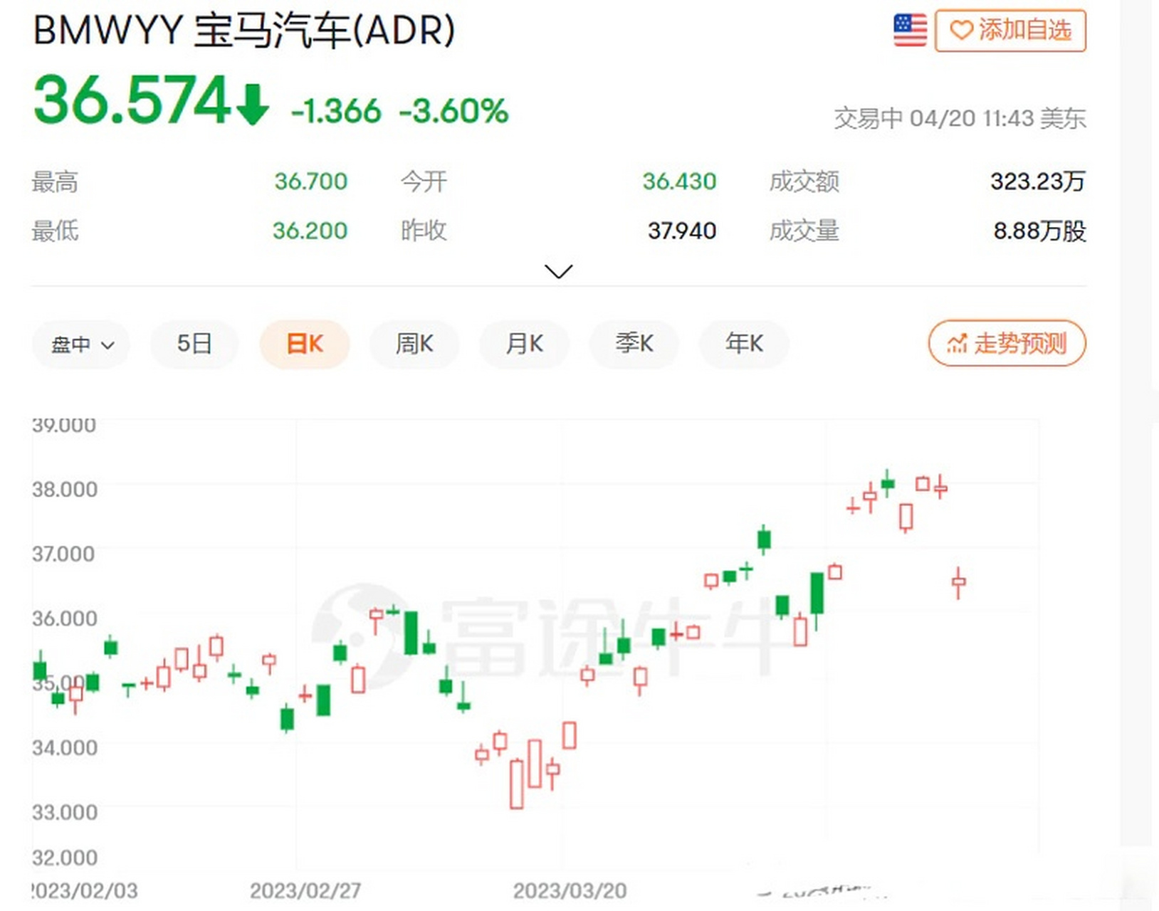Click the 最低 value 36.200
The width and height of the screenshot is (1159, 911).
click(x=310, y=231)
